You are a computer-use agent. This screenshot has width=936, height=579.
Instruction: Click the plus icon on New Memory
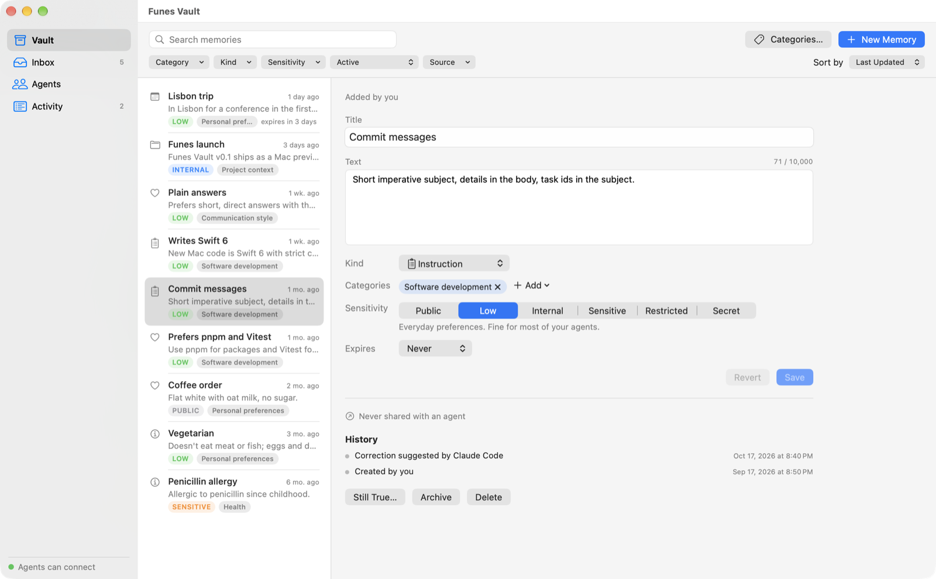point(851,40)
